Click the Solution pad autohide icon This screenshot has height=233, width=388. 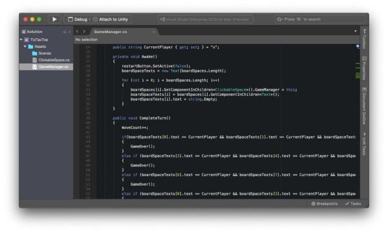point(65,32)
